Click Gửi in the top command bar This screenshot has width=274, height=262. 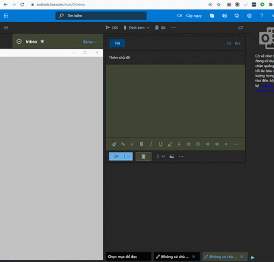coord(112,27)
